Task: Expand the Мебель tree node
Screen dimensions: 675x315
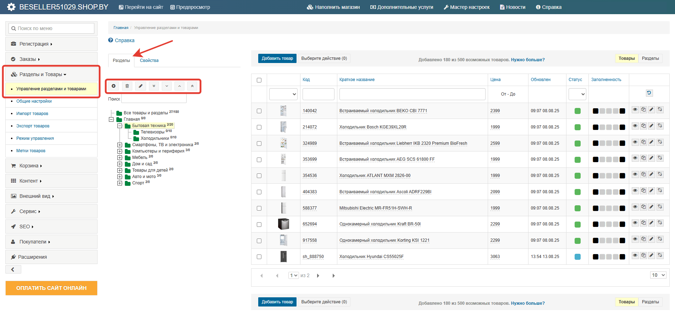Action: (120, 157)
